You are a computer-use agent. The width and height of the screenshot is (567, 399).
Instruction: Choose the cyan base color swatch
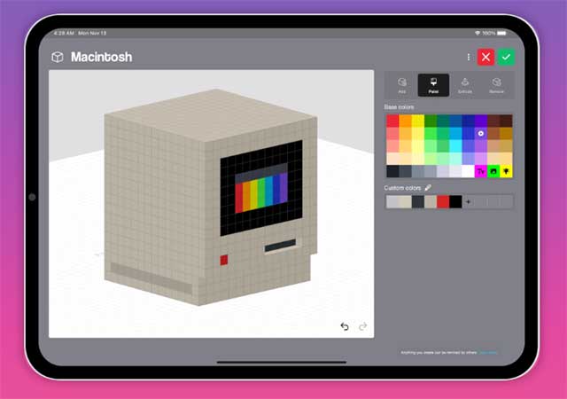tap(455, 146)
